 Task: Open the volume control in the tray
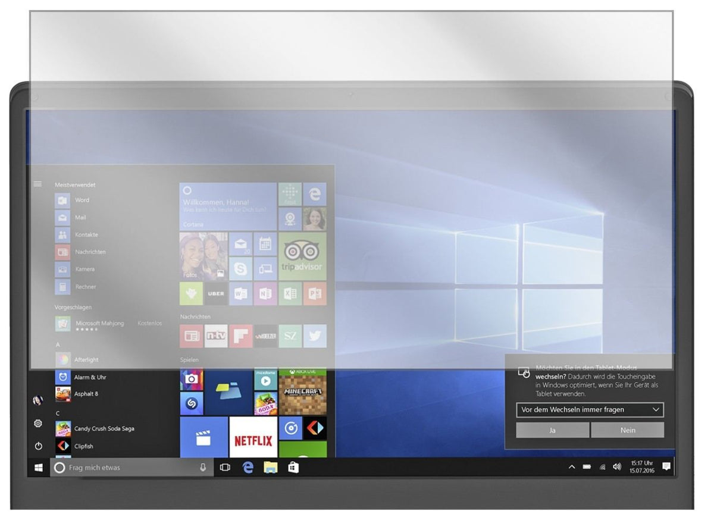click(x=616, y=467)
